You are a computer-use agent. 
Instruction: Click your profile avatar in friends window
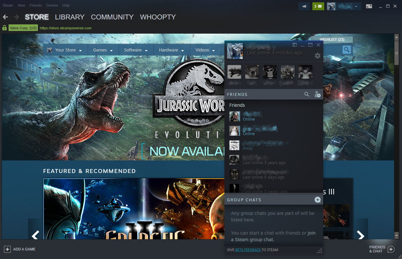(x=235, y=51)
